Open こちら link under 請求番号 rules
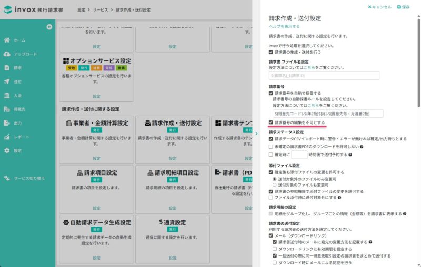 coord(313,105)
